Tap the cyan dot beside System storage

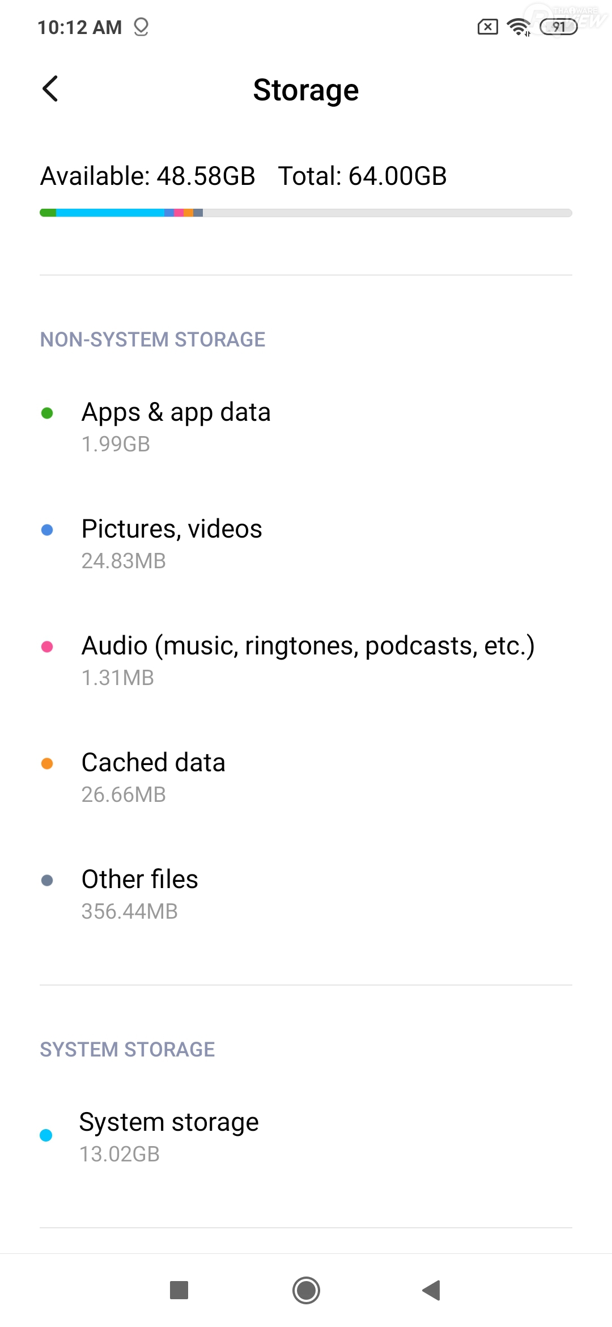point(46,1135)
